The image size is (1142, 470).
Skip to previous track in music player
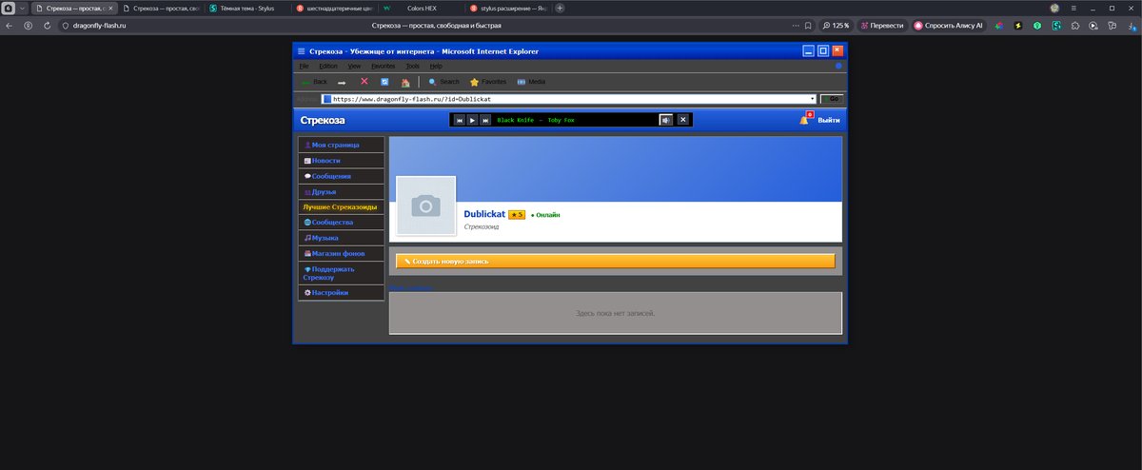click(x=459, y=120)
